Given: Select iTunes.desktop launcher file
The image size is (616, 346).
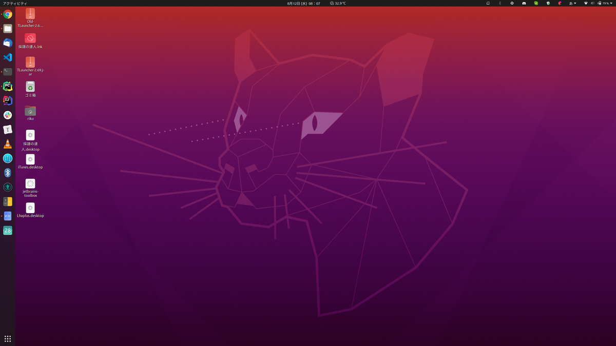Looking at the screenshot, I should click(x=30, y=162).
